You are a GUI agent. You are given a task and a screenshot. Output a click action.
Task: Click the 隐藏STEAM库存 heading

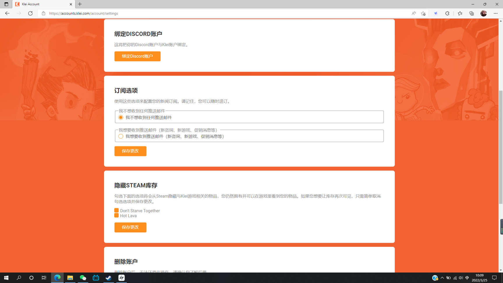136,185
